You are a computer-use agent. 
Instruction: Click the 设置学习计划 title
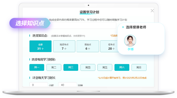coord(89,12)
